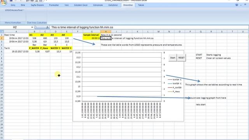This screenshot has height=140, width=249.
Task: Switch to the Ekle ribbon tab
Action: 23,5
